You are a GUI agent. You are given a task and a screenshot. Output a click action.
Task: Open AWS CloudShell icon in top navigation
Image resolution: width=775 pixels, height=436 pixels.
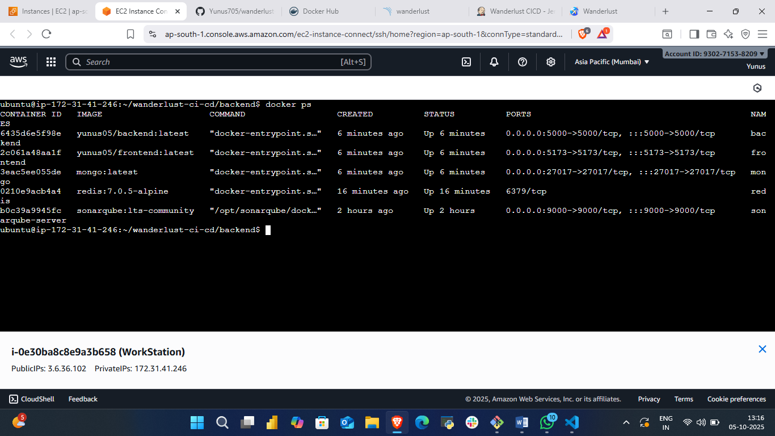tap(466, 62)
